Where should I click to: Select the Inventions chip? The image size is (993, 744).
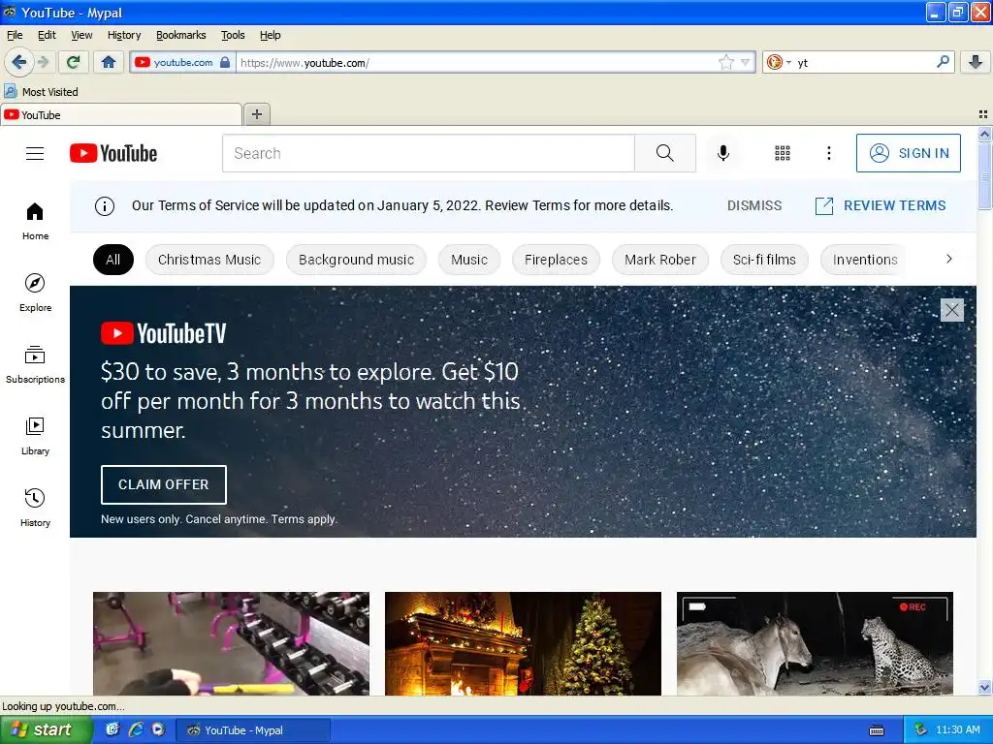coord(865,260)
